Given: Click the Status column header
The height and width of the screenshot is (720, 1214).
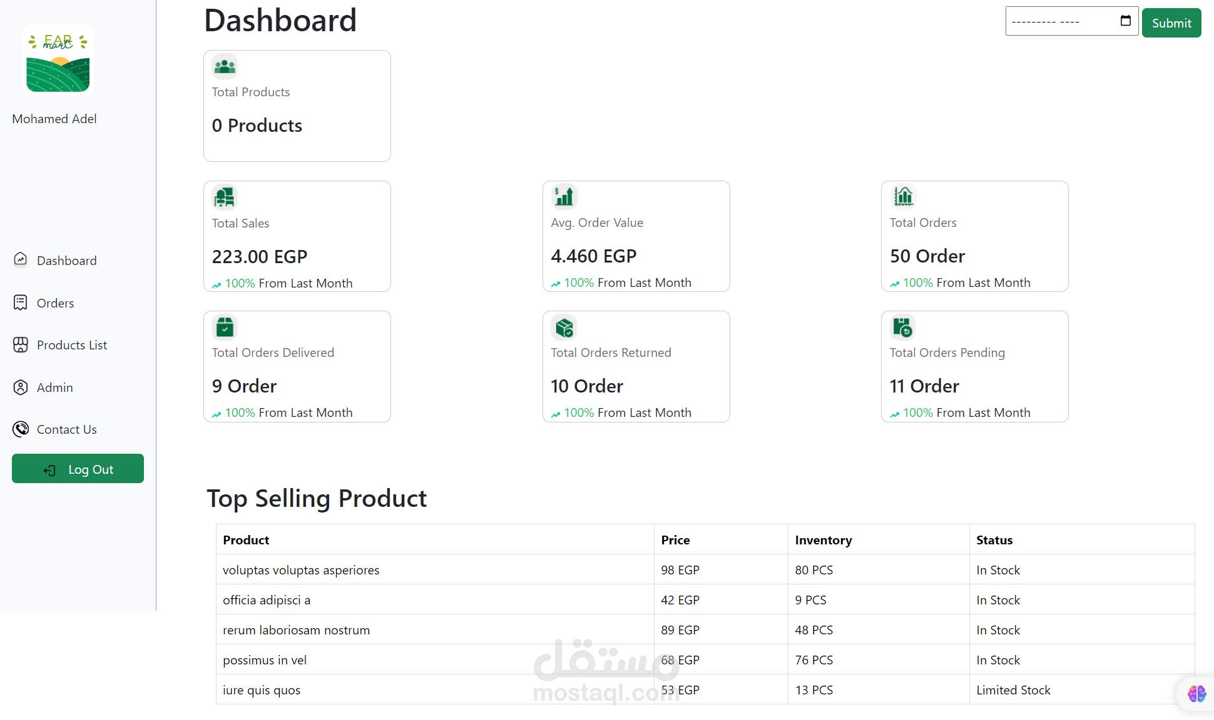Looking at the screenshot, I should pos(994,540).
